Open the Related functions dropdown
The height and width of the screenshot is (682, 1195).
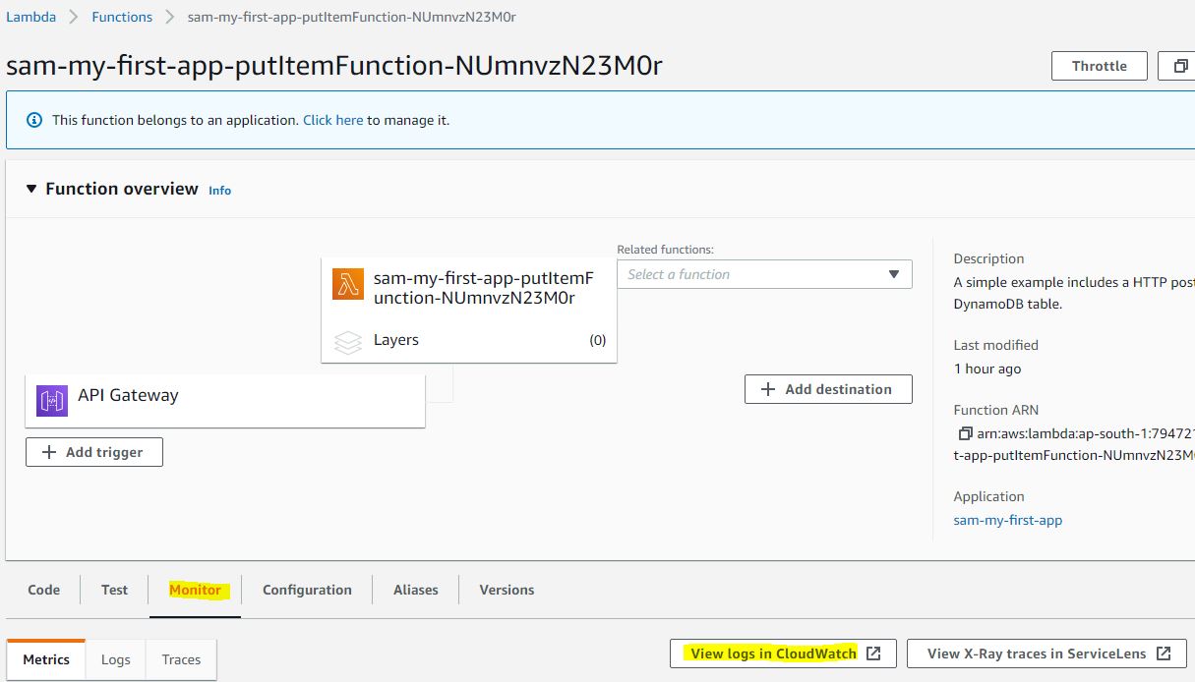tap(764, 274)
